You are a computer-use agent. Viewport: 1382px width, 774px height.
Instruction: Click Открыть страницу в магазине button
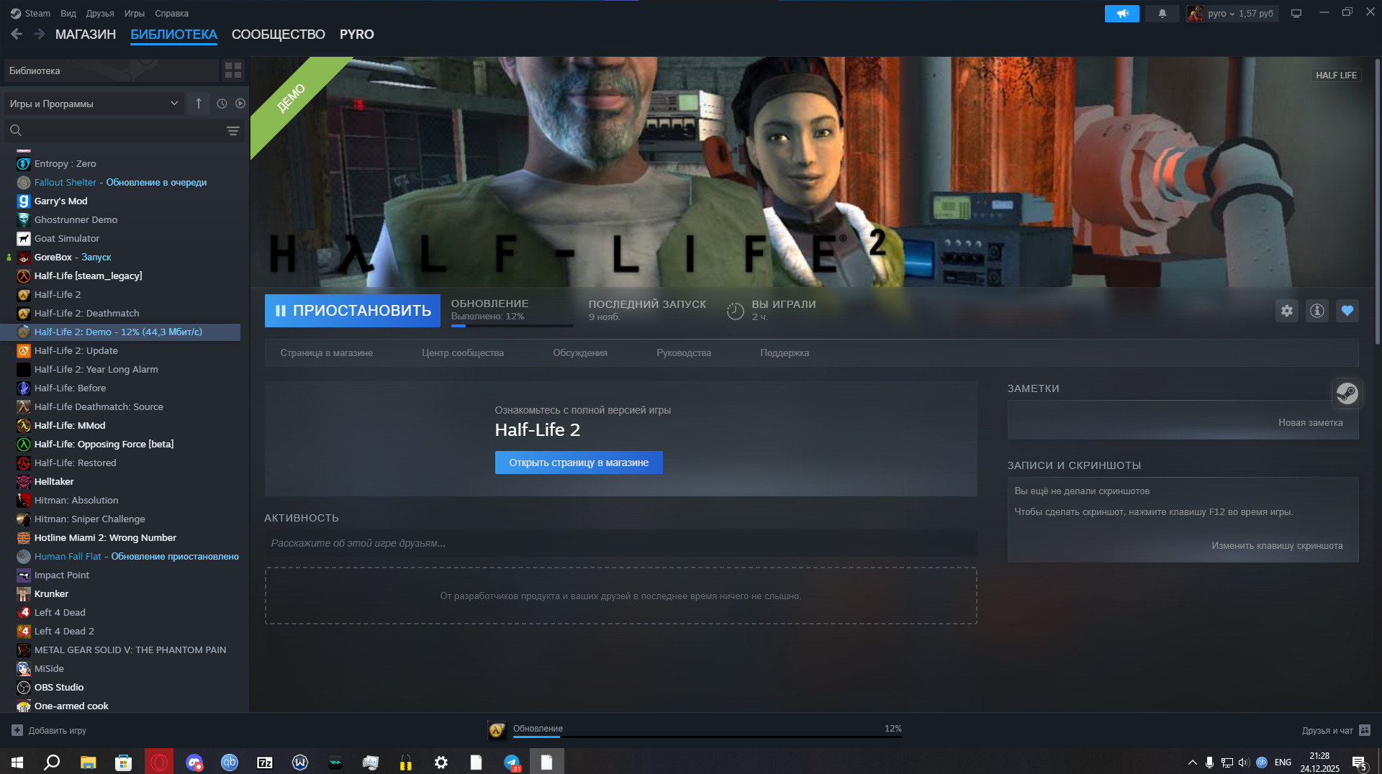click(x=579, y=463)
